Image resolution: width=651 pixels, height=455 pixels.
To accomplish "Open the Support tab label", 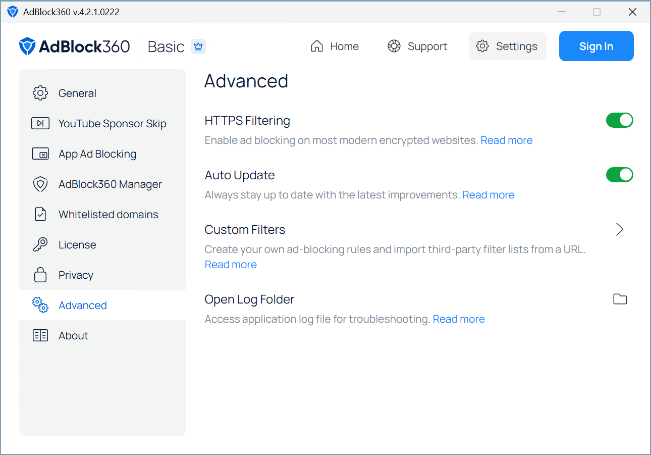I will (427, 46).
